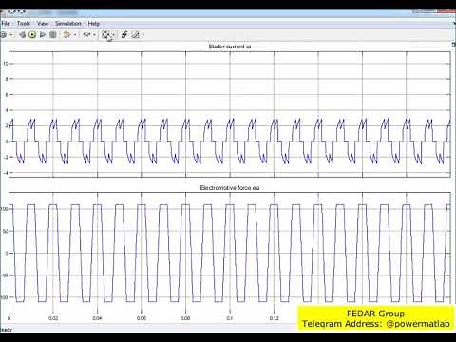This screenshot has width=456, height=342.
Task: Expand the highlight block dropdown arrow
Action: (75, 35)
